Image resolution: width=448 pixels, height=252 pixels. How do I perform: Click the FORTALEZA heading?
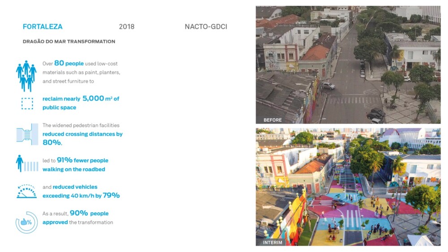coord(43,27)
